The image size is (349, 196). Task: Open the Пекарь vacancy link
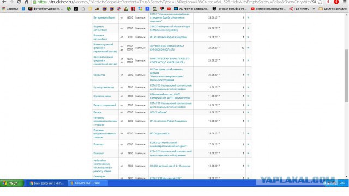tap(97, 112)
